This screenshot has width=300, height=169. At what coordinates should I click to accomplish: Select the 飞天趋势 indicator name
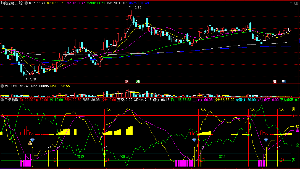11,100
